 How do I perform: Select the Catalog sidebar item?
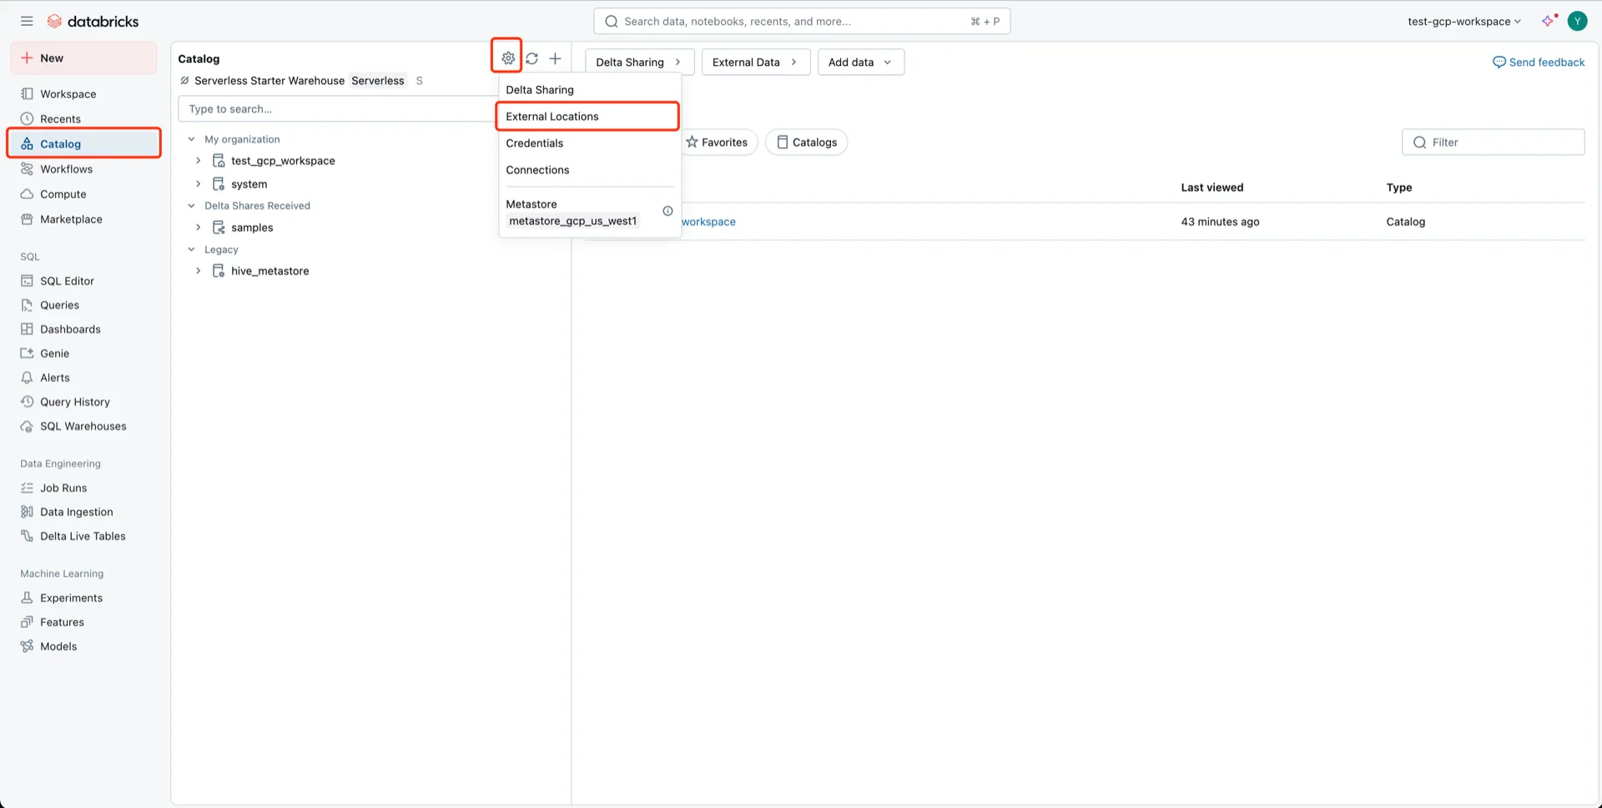click(x=83, y=144)
